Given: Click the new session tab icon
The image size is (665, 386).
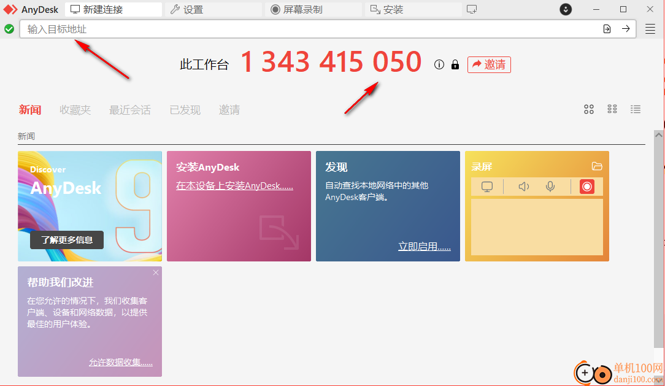Looking at the screenshot, I should click(x=472, y=9).
